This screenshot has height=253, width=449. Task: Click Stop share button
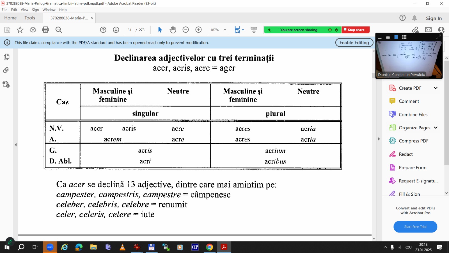click(x=356, y=30)
